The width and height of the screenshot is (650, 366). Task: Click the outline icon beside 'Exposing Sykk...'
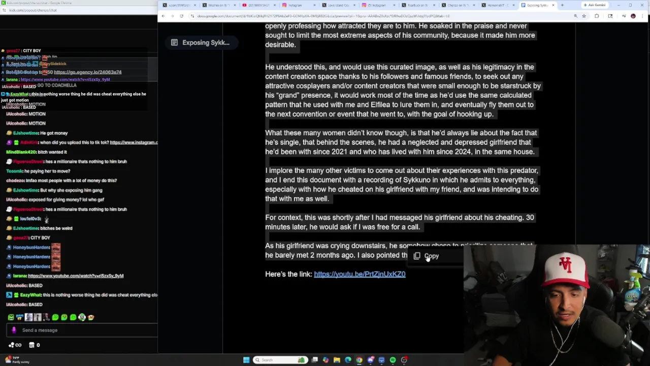click(x=174, y=43)
